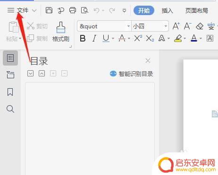Open the font name dropdown arrow
218x175 pixels.
(x=129, y=26)
